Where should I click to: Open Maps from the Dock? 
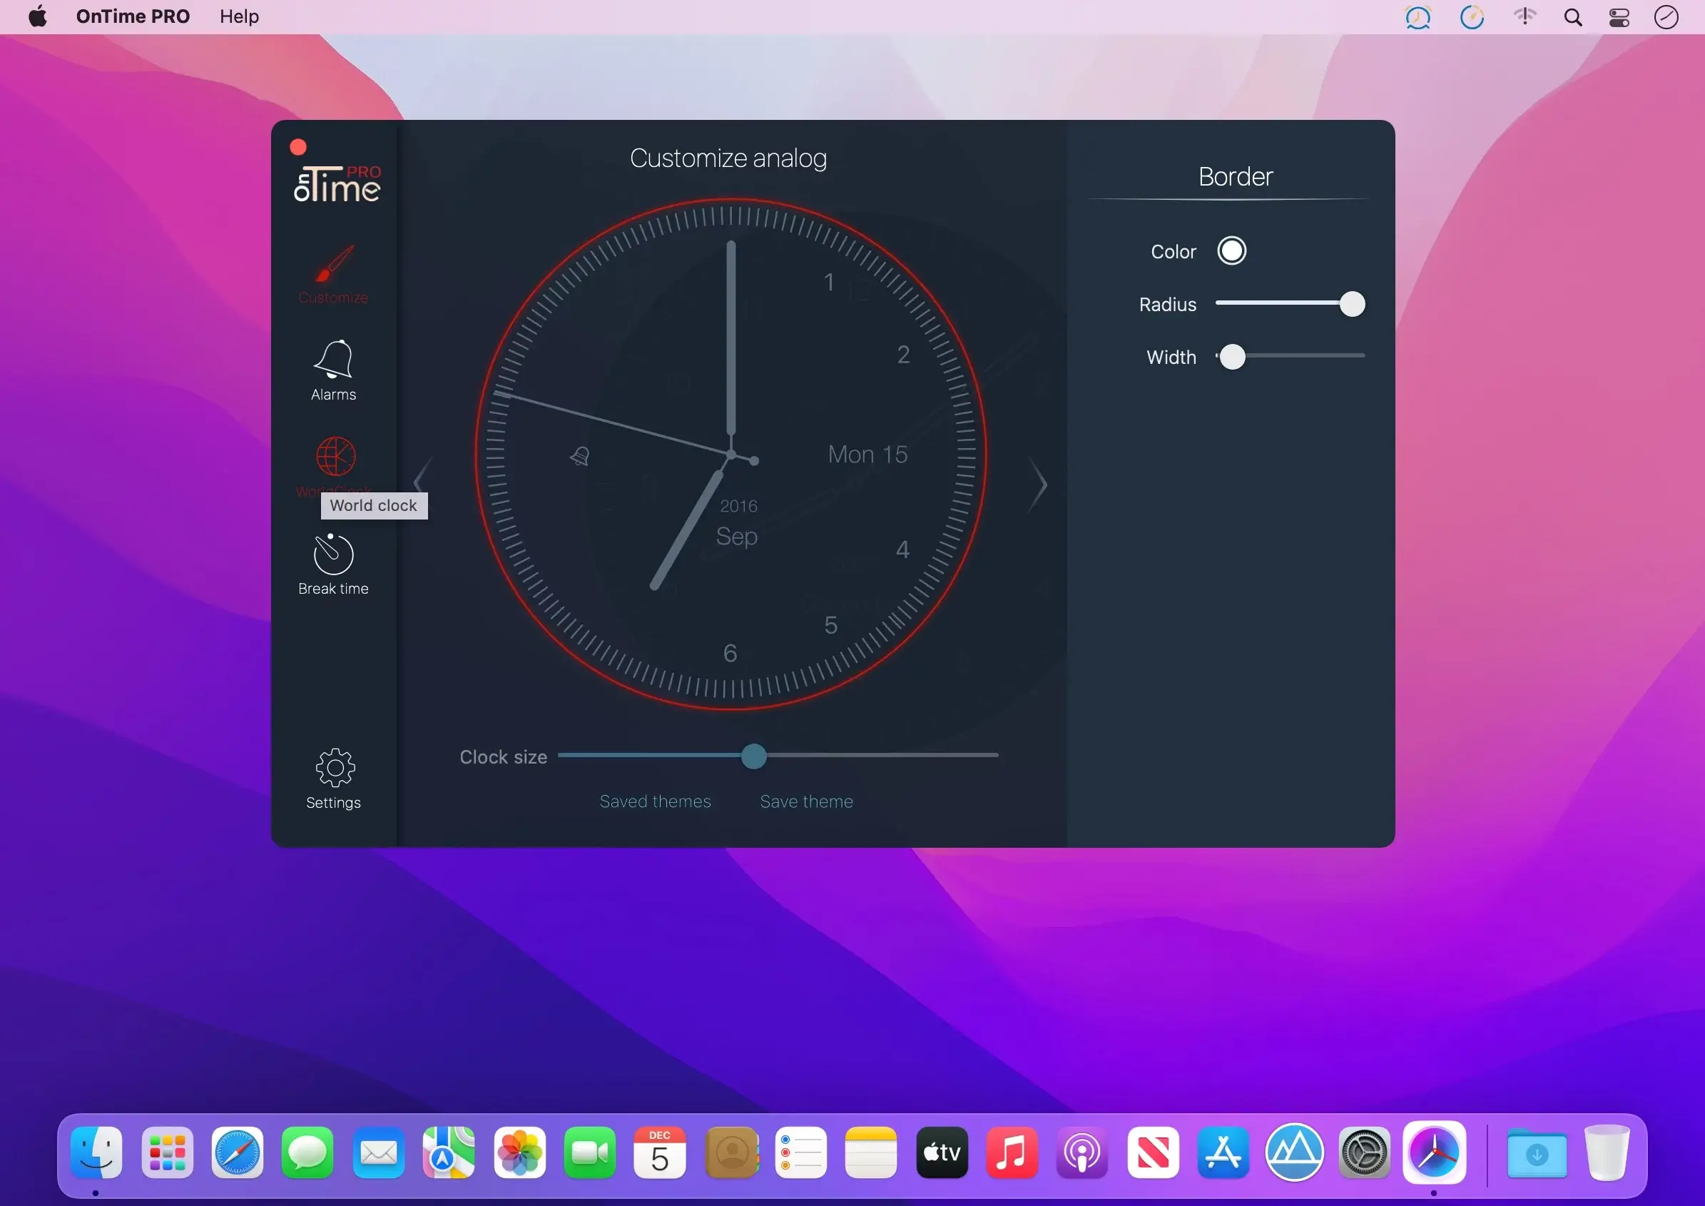click(x=449, y=1152)
